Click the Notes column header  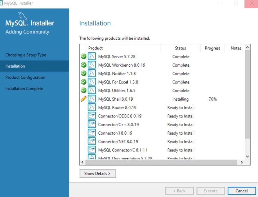236,48
